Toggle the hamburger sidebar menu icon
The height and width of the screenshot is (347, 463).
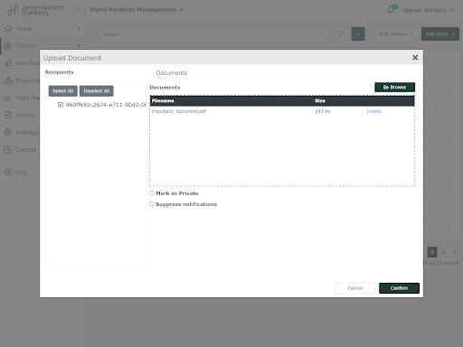tap(78, 8)
